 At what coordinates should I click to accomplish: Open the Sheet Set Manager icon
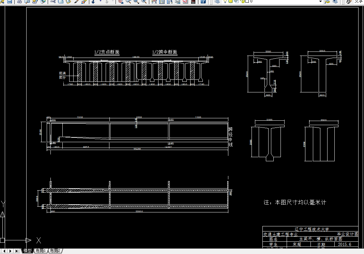(x=178, y=2)
